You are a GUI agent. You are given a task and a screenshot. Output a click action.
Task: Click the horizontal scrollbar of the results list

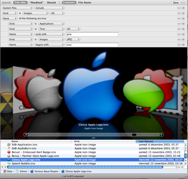tap(85, 167)
